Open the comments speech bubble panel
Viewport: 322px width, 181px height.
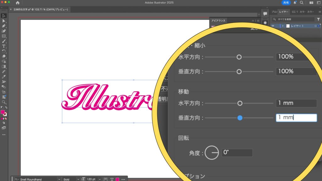tap(265, 14)
